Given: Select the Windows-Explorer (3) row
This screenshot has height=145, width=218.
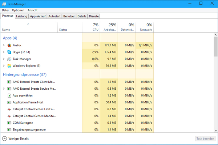Looking at the screenshot, I should pyautogui.click(x=77, y=66).
